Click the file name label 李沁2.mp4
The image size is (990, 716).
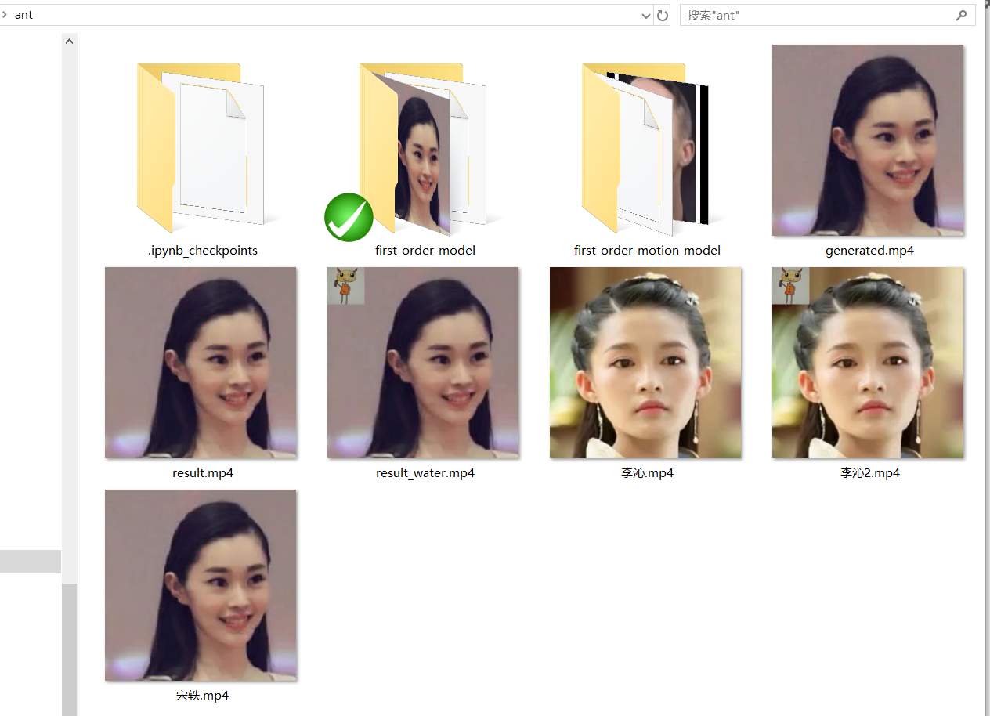pyautogui.click(x=869, y=473)
